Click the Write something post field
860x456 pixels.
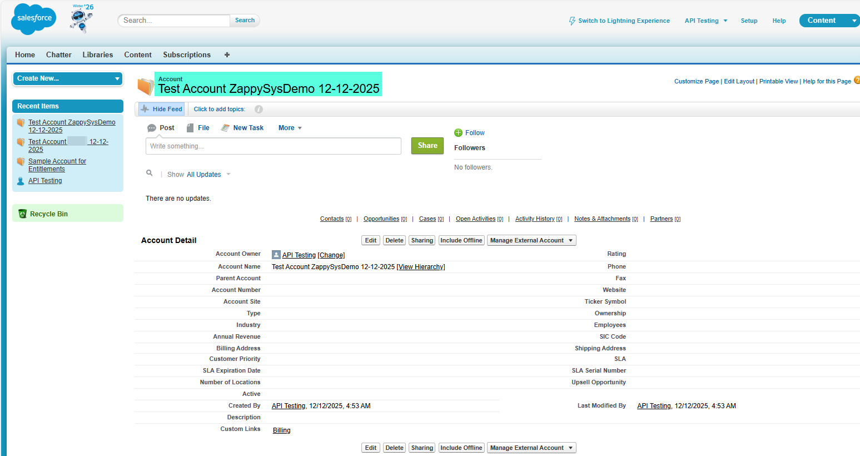(x=273, y=146)
